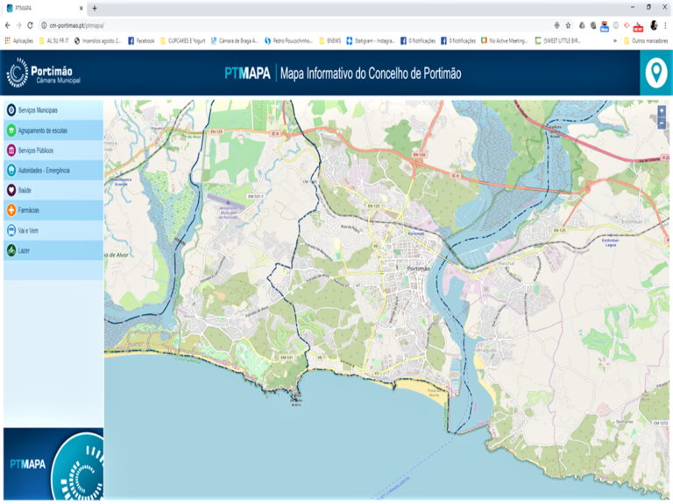Viewport: 673px width, 504px height.
Task: Expand the Agrupamento de escolas category
Action: pos(42,130)
